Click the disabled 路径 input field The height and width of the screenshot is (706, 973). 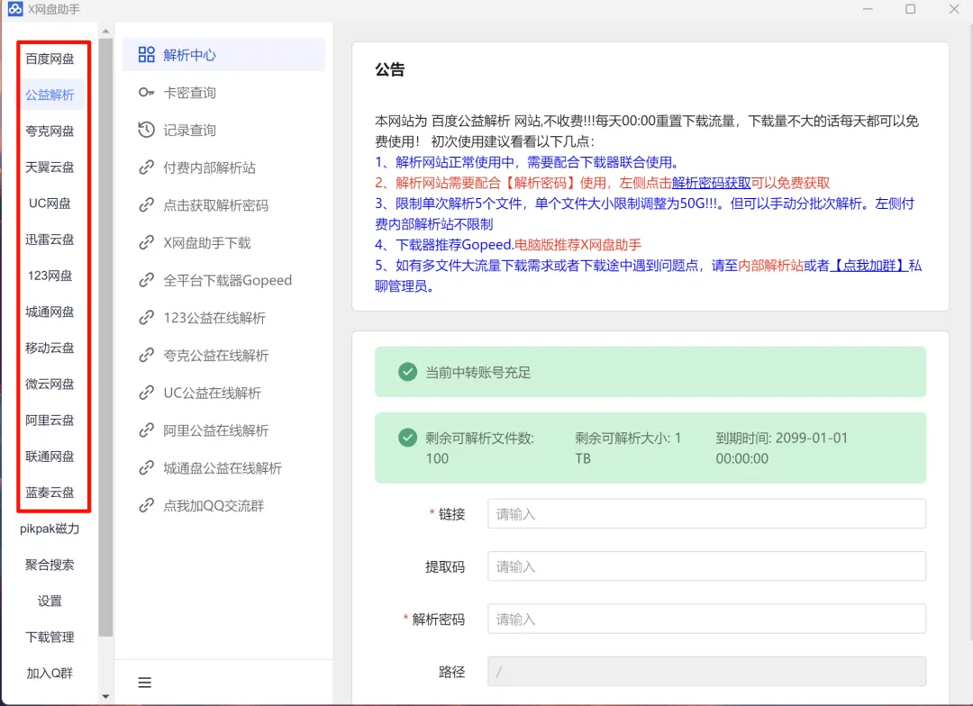(x=706, y=671)
